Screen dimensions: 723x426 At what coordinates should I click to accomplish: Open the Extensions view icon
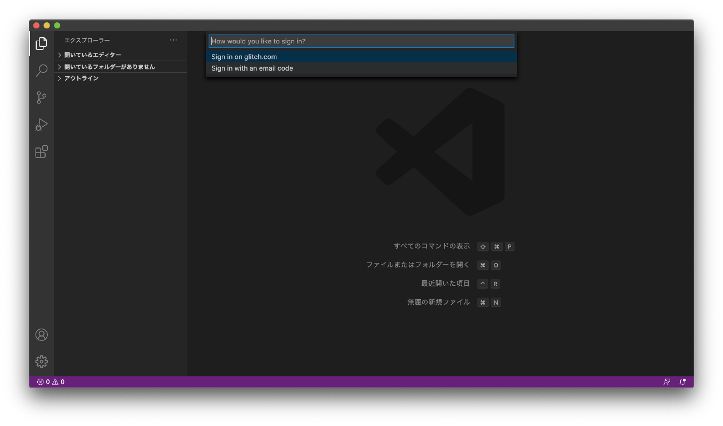click(x=41, y=152)
